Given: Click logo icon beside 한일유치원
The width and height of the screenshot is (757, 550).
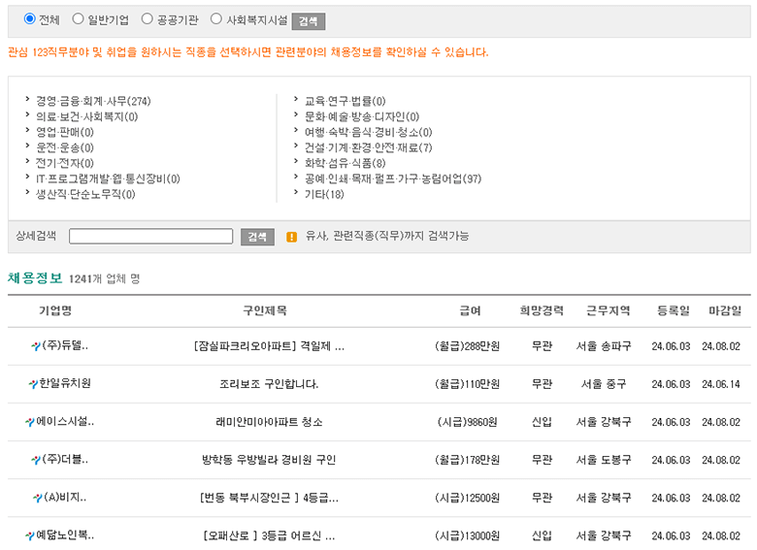Looking at the screenshot, I should [33, 384].
